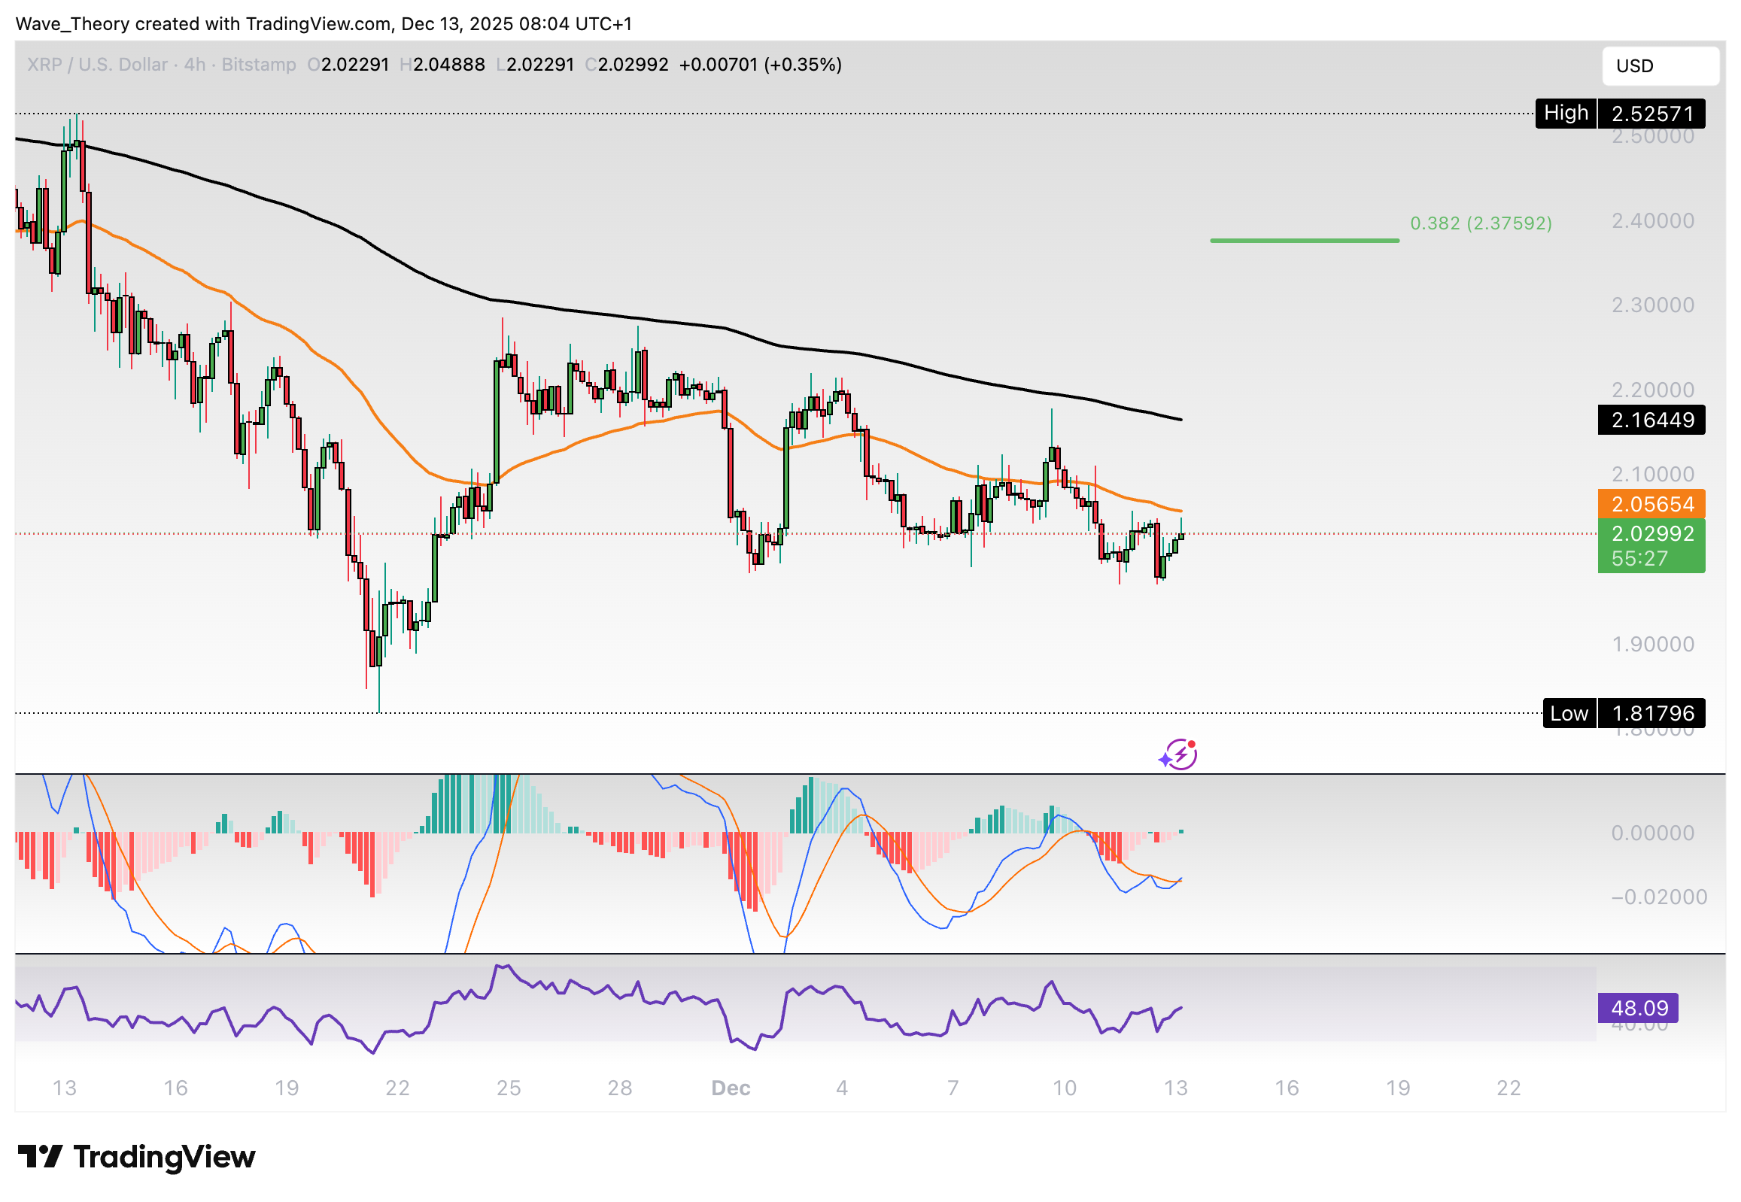This screenshot has width=1741, height=1202.
Task: Select the black 2.16449 moving average label
Action: [1651, 420]
